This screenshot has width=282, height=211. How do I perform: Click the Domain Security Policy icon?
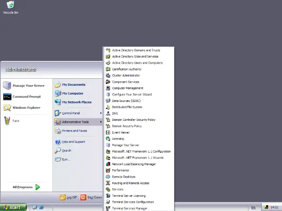[x=108, y=126]
